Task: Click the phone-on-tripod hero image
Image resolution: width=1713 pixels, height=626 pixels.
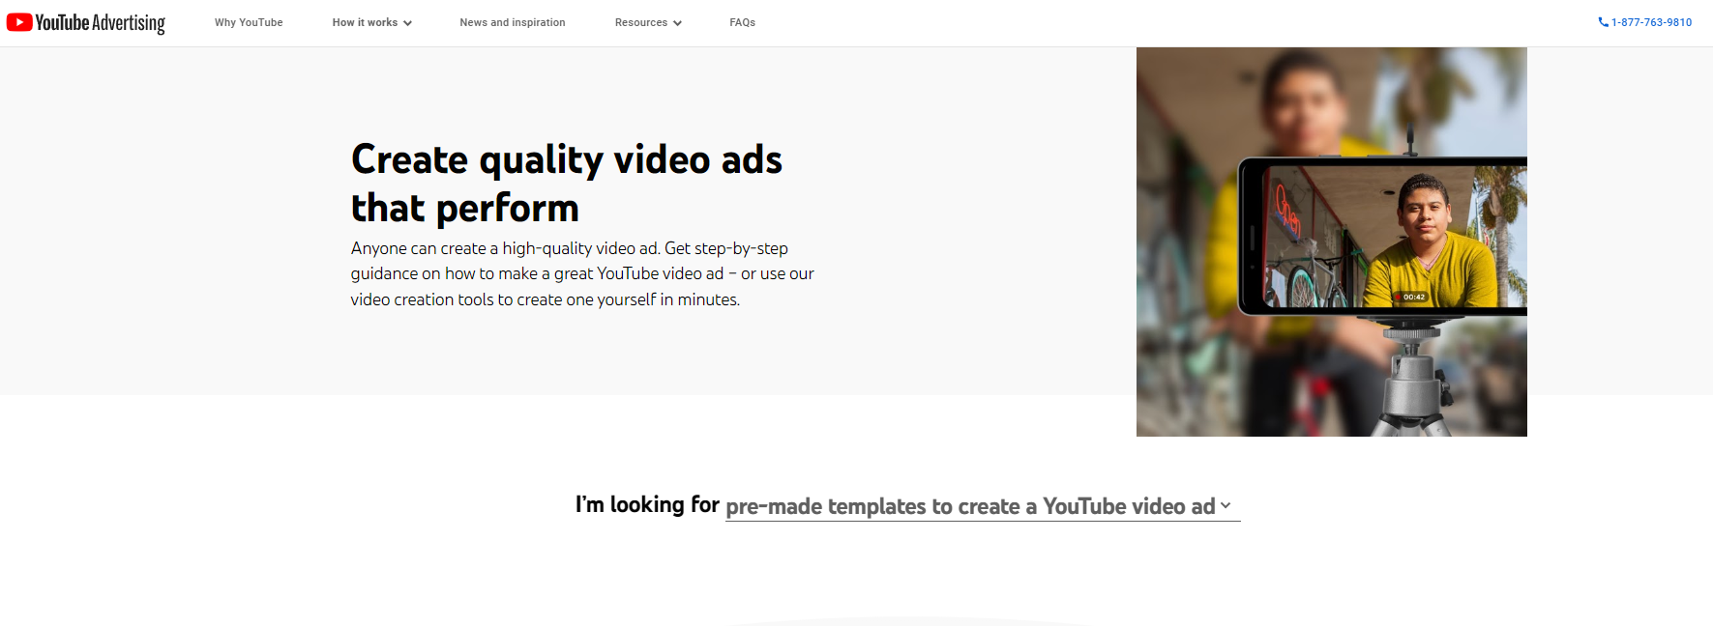Action: tap(1331, 242)
